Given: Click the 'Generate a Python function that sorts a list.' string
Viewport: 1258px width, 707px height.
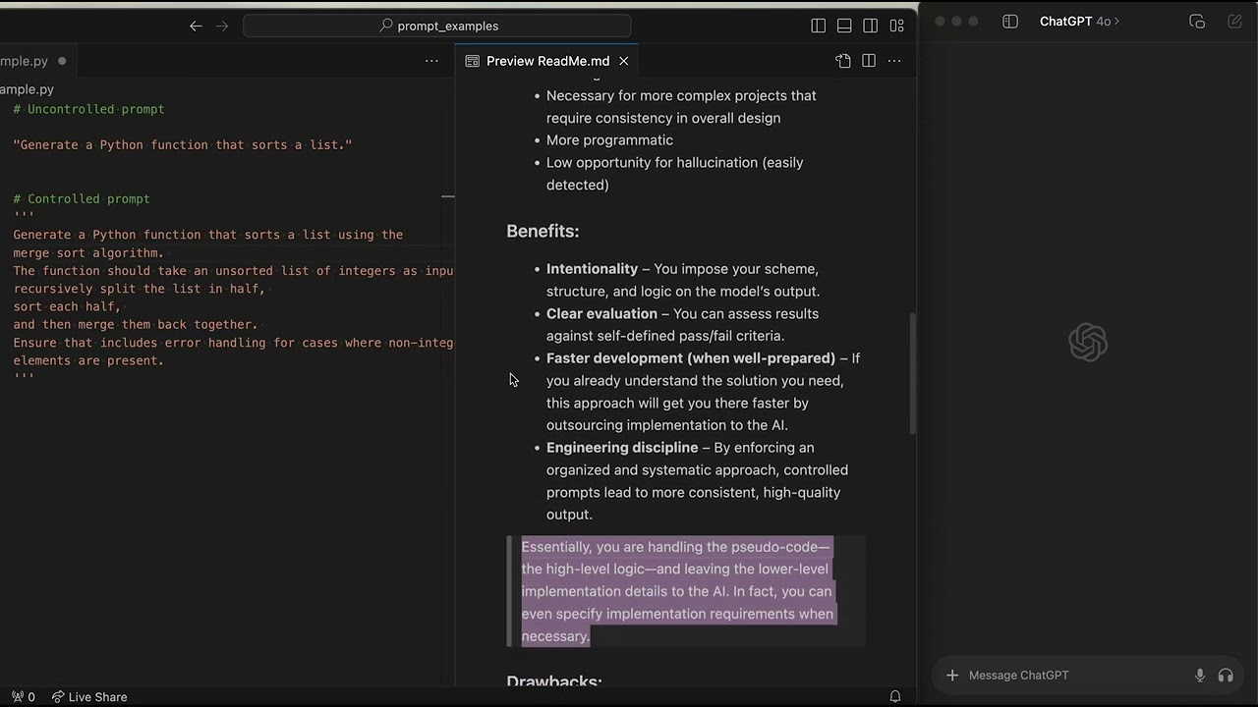Looking at the screenshot, I should 183,145.
